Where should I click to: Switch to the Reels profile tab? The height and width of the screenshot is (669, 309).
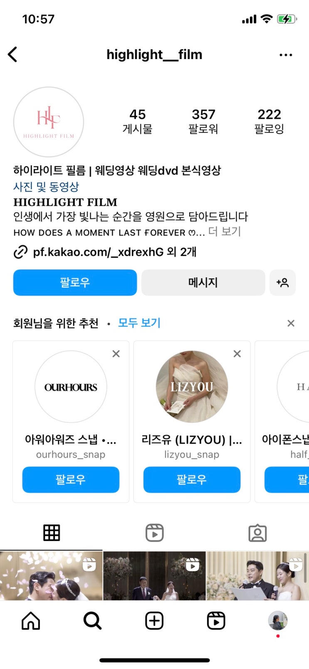(x=155, y=533)
